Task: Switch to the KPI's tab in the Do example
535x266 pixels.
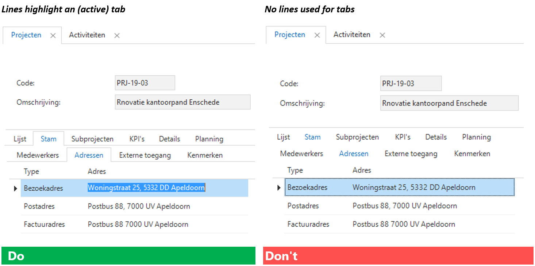Action: pos(137,139)
